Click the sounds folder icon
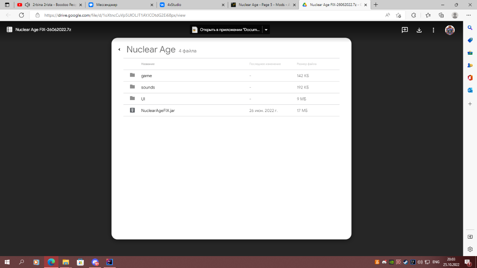Screen dimensions: 477x268 (x=132, y=87)
